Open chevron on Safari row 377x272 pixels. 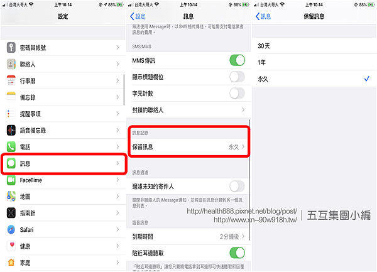(117, 229)
